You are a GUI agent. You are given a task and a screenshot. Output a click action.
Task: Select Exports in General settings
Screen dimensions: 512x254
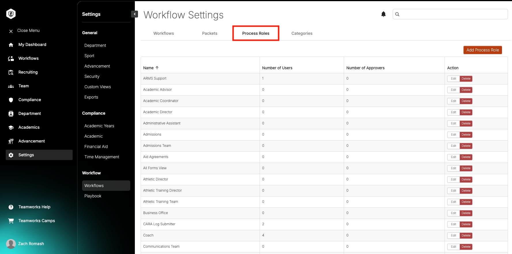coord(91,97)
